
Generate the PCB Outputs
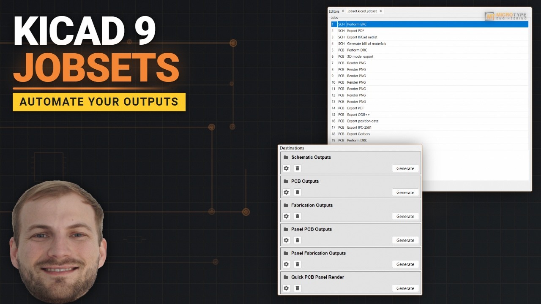click(405, 192)
